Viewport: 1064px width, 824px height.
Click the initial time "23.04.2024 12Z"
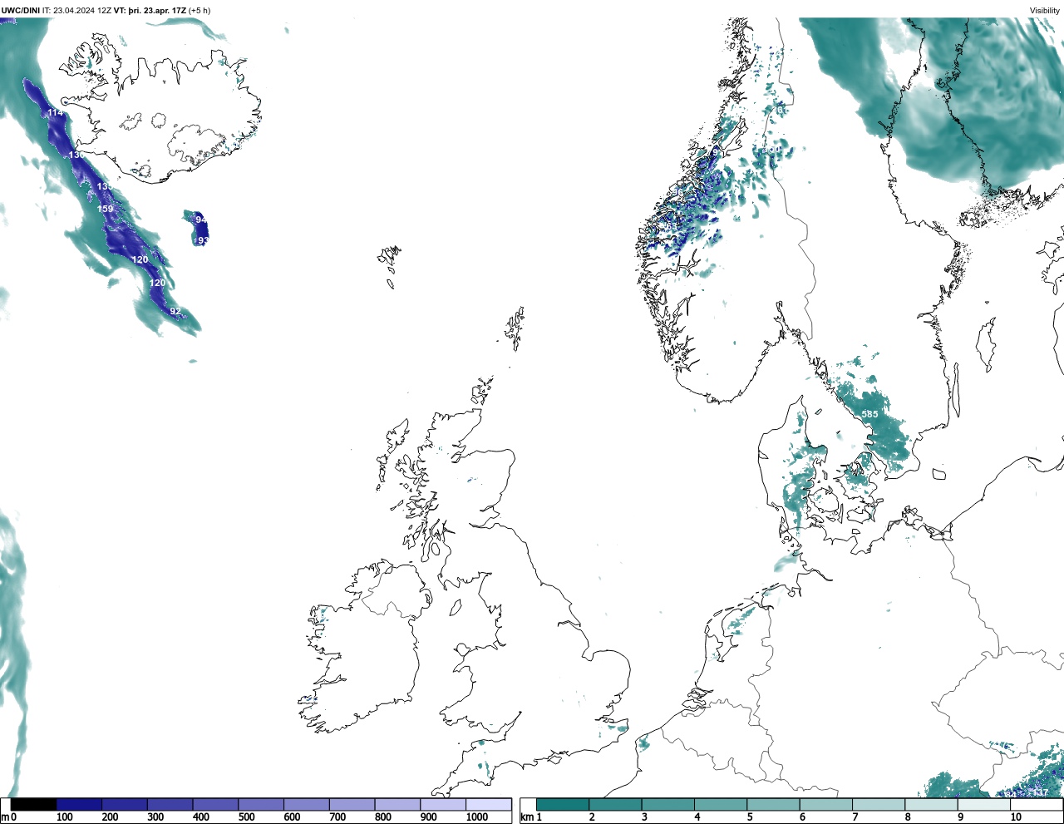[82, 11]
